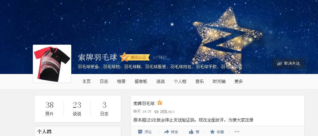Open the 23 说说 posts count
Image resolution: width=318 pixels, height=136 pixels.
77,109
